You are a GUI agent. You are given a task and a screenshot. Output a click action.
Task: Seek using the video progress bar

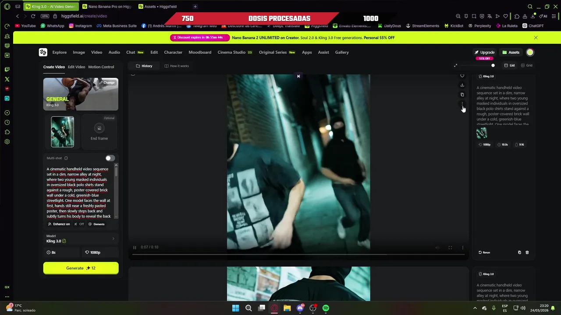[x=298, y=254]
